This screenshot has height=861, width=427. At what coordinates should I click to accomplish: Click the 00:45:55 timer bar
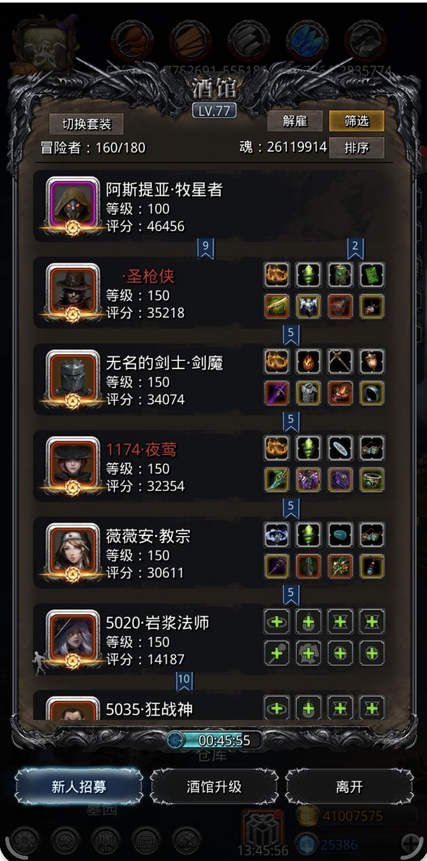[214, 740]
